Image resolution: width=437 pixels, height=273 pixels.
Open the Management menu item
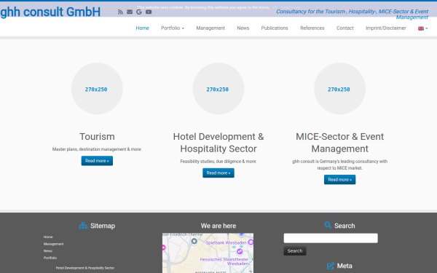coord(210,28)
